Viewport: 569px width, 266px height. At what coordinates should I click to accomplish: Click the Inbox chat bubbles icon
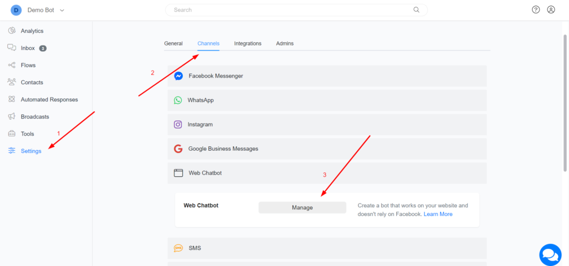(12, 48)
